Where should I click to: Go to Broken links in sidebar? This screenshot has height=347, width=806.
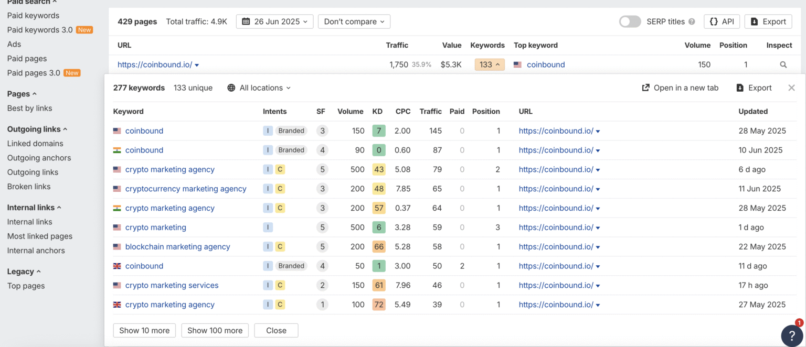29,187
